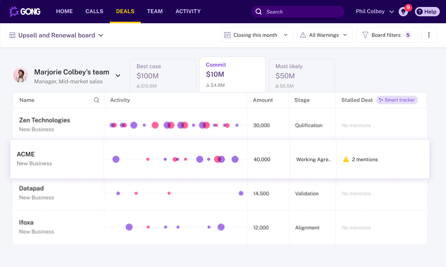Click the warning icon in ACME row
This screenshot has height=267, width=446.
[346, 160]
